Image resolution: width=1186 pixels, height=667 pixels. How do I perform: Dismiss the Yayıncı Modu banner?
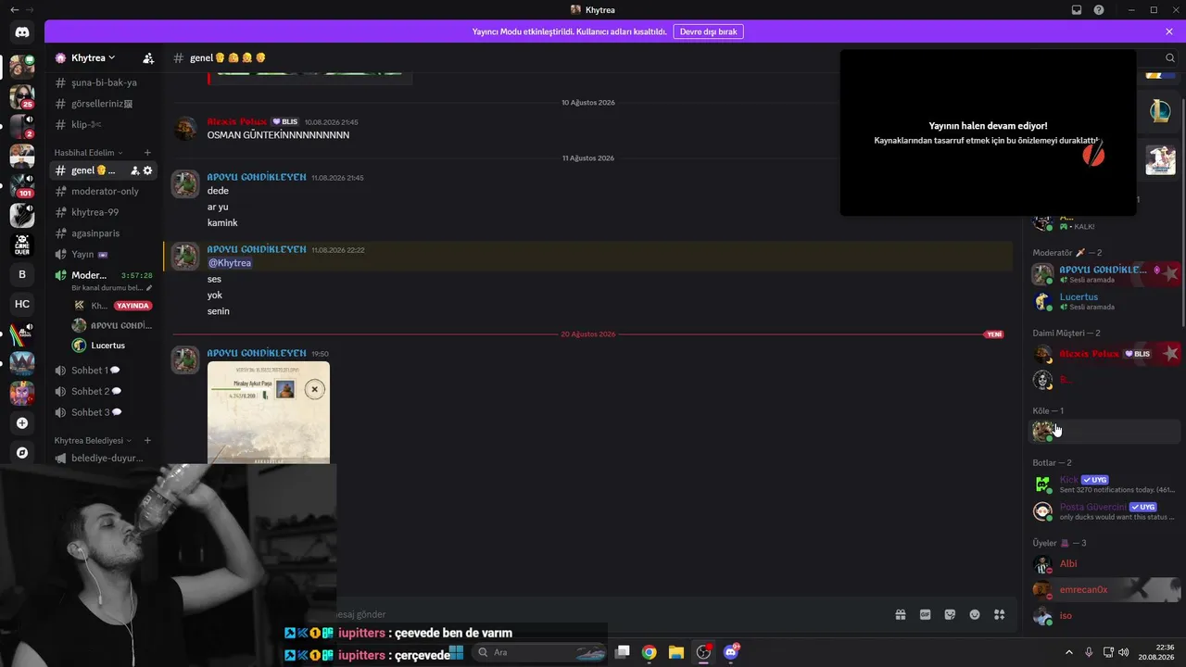(1169, 31)
